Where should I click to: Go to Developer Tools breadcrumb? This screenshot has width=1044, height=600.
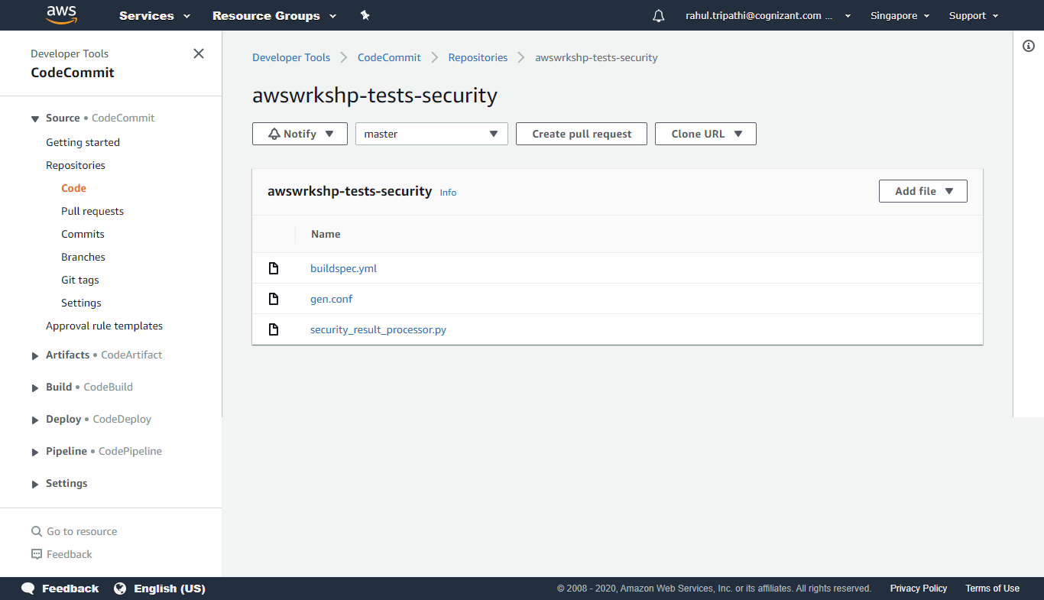click(x=291, y=57)
